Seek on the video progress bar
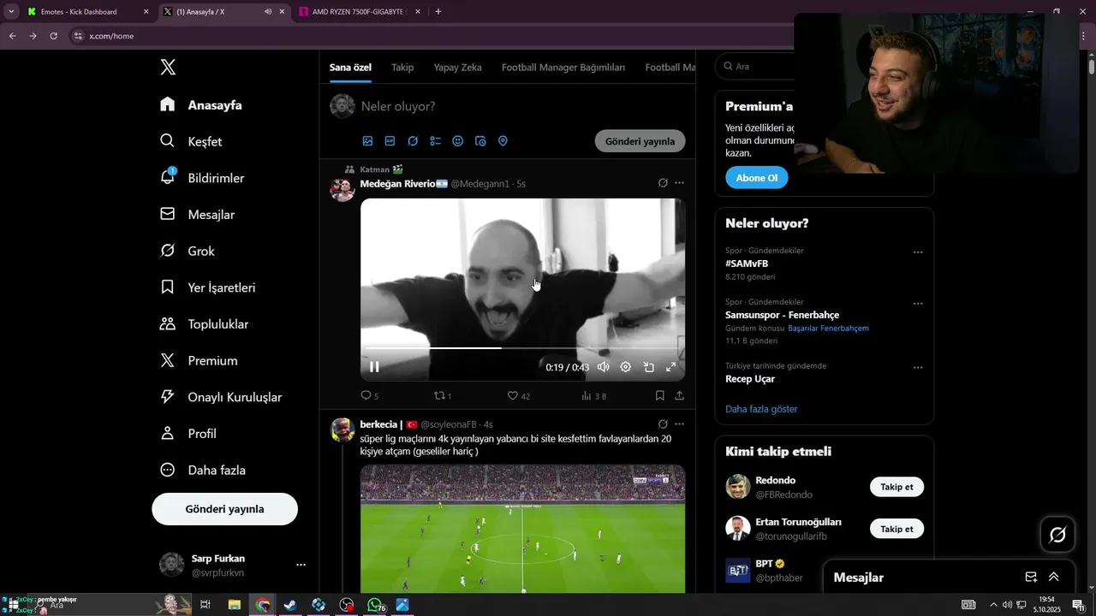This screenshot has width=1096, height=616. tap(522, 348)
